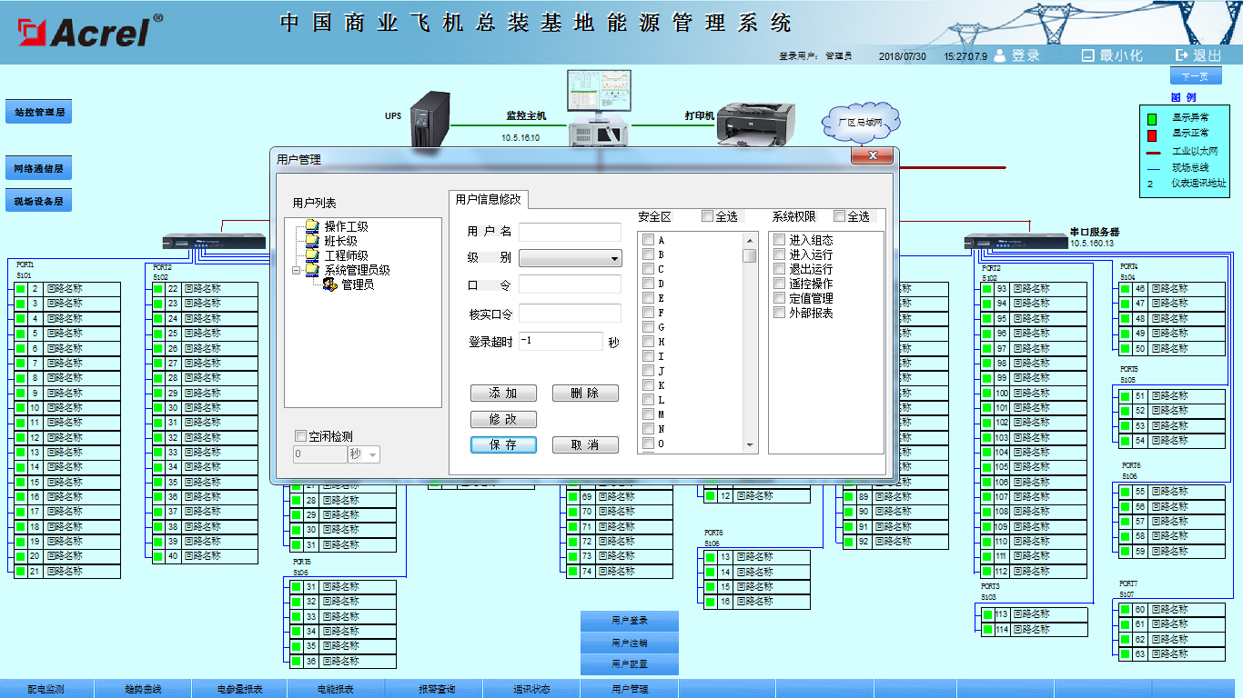Open the 级别 dropdown list
The height and width of the screenshot is (698, 1243).
tap(614, 258)
